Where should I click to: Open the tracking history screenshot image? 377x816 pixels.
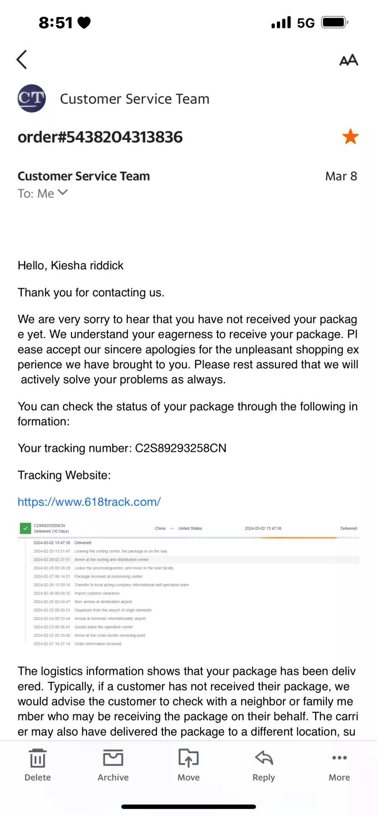click(x=188, y=584)
